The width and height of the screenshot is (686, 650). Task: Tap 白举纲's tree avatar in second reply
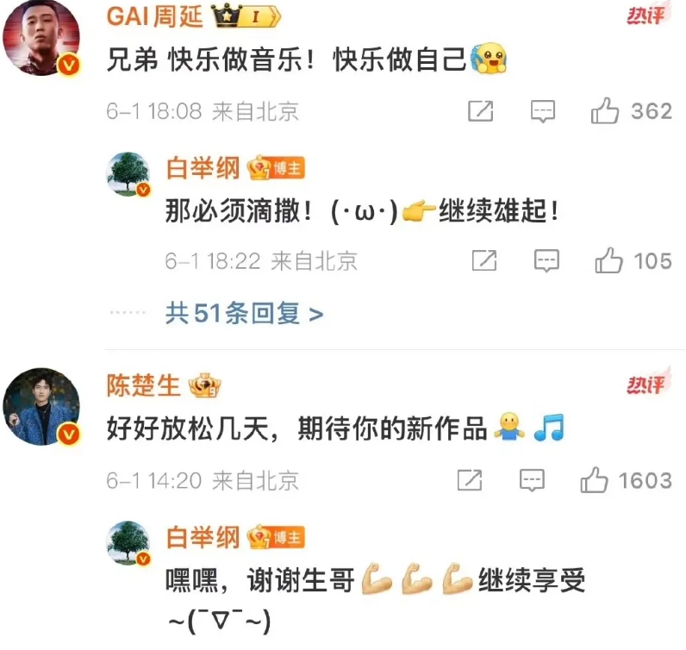tap(128, 543)
